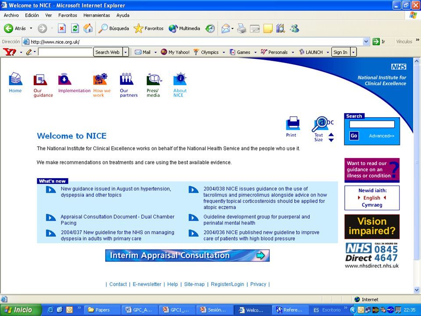421x316 pixels.
Task: Open Our partners people icon
Action: pyautogui.click(x=126, y=79)
